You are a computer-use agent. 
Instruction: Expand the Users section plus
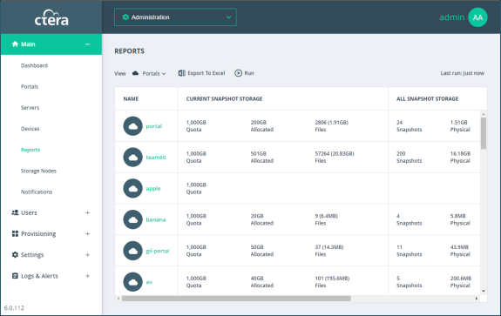point(87,212)
